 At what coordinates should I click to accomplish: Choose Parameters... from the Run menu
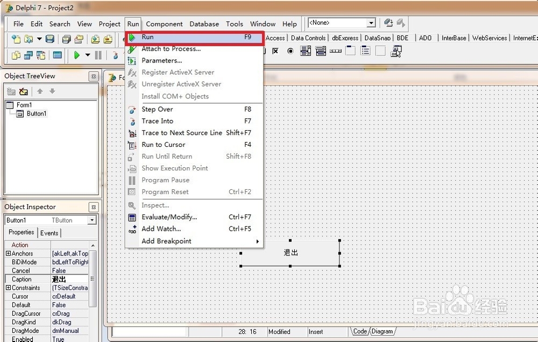195,60
